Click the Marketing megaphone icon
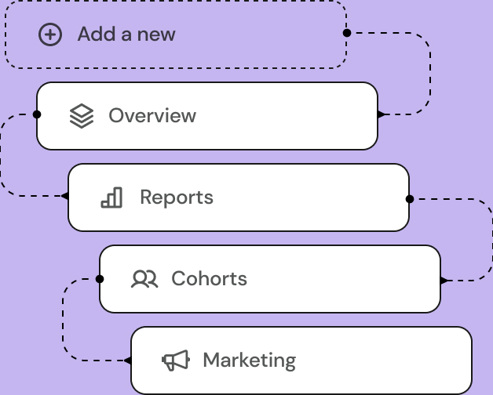This screenshot has width=493, height=395. 176,361
